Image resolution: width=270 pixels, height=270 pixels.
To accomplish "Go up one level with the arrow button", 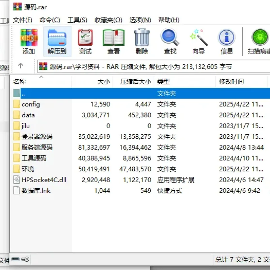I will pyautogui.click(x=21, y=65).
